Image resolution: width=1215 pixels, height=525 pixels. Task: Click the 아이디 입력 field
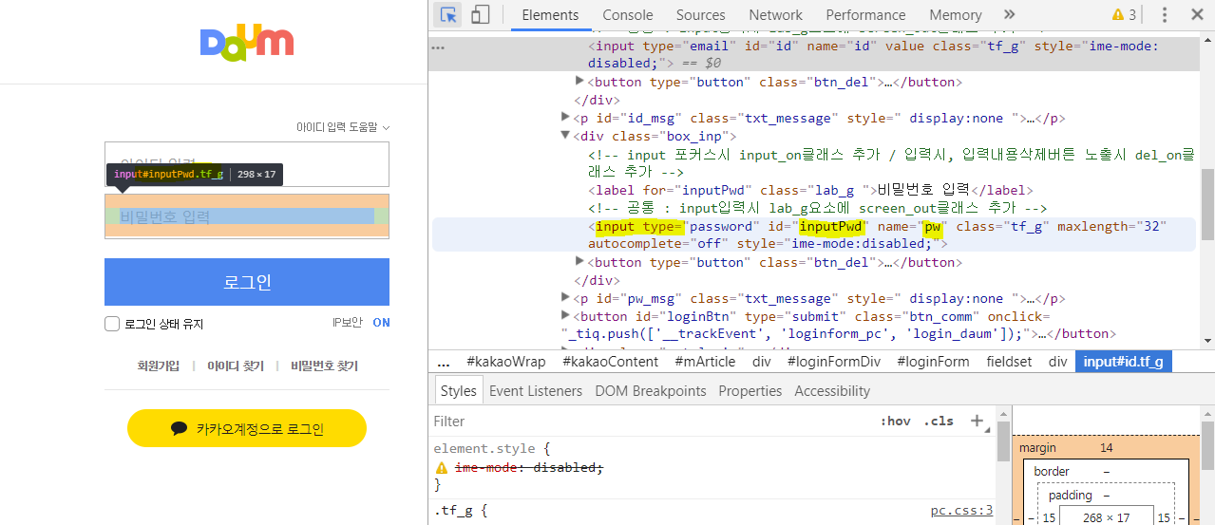tap(247, 164)
